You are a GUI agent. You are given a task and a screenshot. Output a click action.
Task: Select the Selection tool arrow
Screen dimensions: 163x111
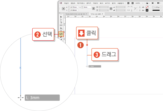tap(61, 17)
